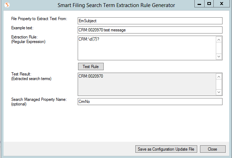Close the window using the X button

[x=221, y=4]
